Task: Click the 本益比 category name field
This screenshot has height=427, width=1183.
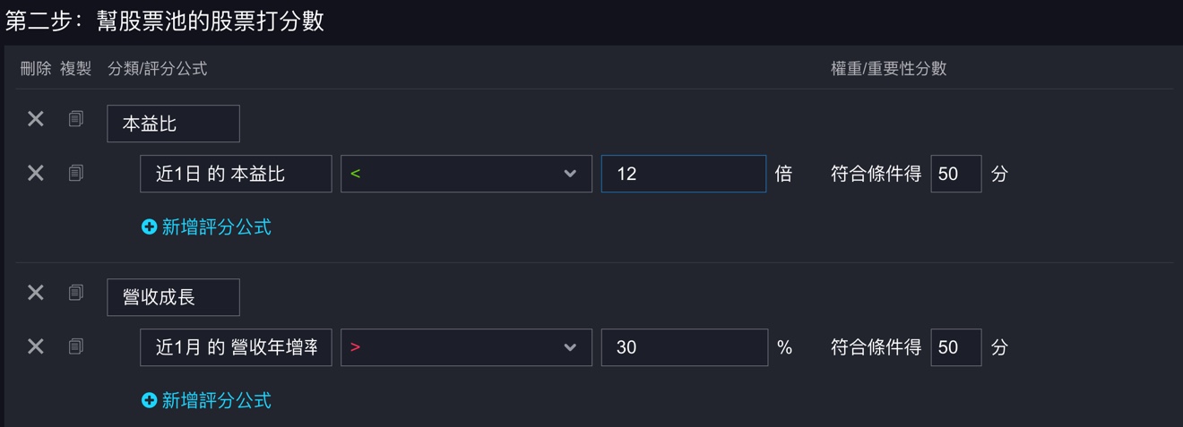Action: [x=173, y=124]
